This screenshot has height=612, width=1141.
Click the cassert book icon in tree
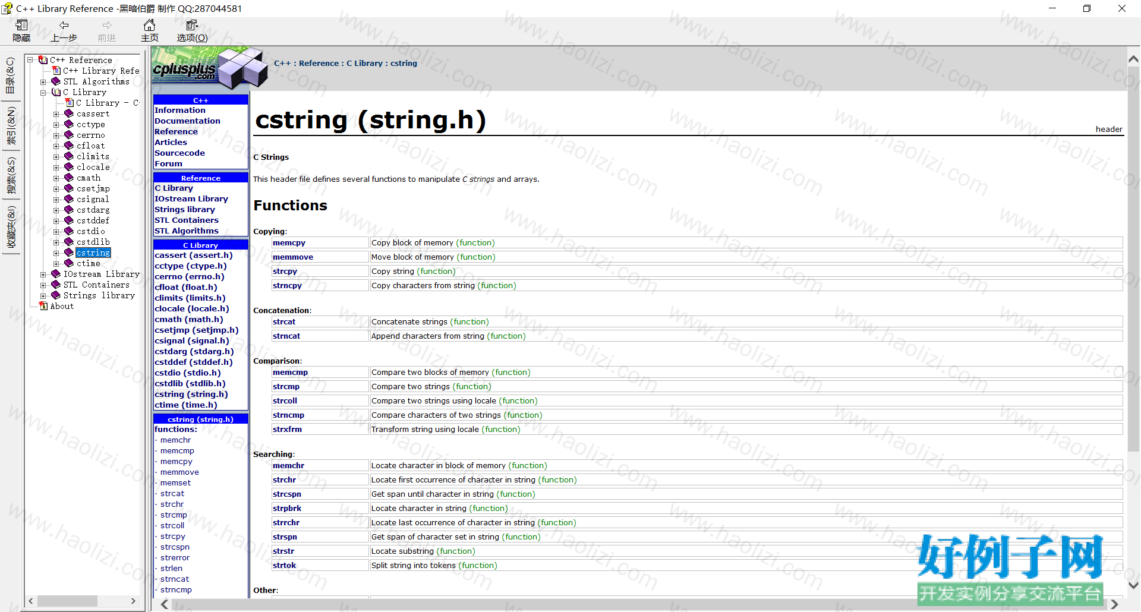(70, 113)
